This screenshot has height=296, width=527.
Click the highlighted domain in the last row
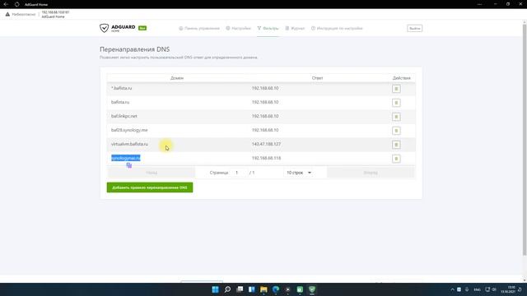click(x=126, y=158)
